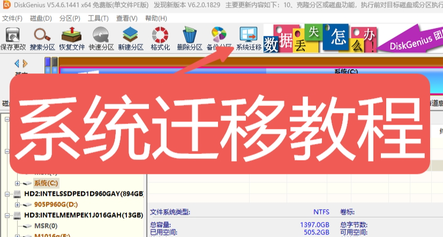The width and height of the screenshot is (443, 237).
Task: Open the 帮助(H) menu
Action: [x=156, y=18]
